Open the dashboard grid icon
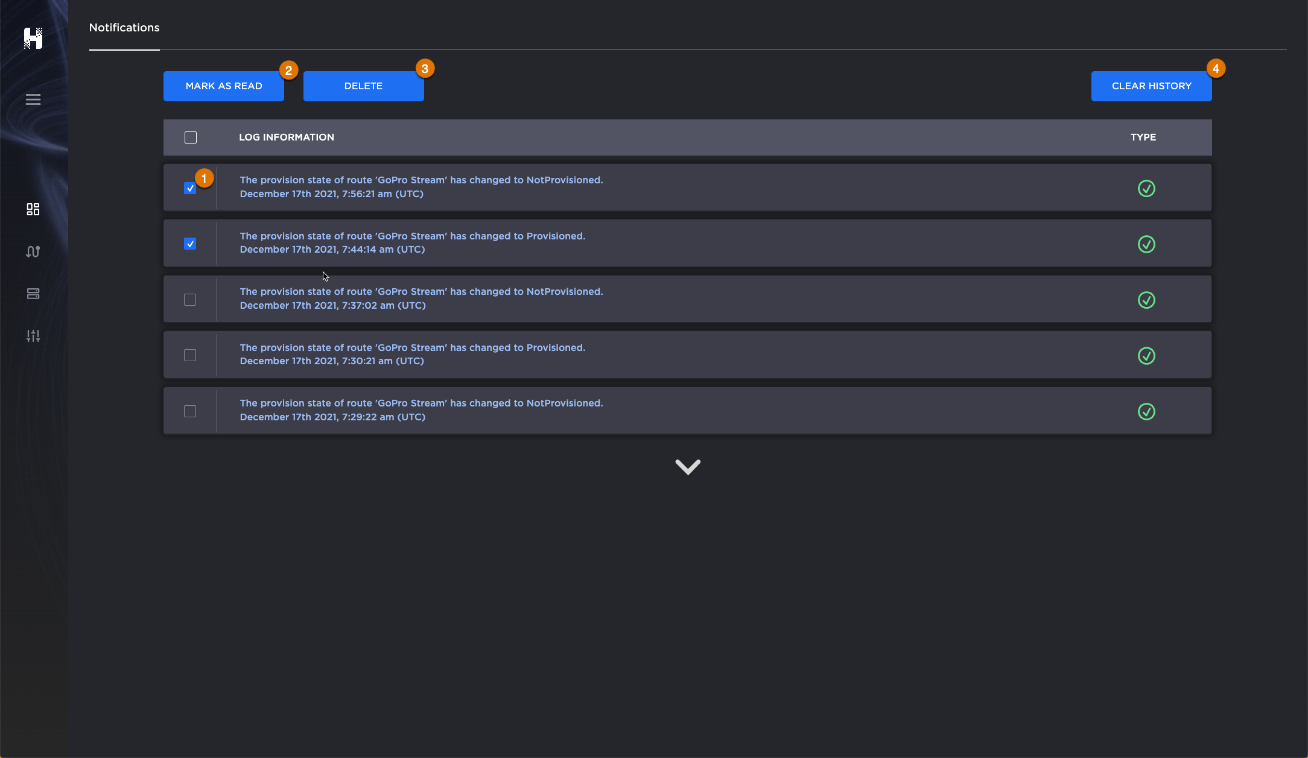Image resolution: width=1308 pixels, height=758 pixels. (x=33, y=209)
